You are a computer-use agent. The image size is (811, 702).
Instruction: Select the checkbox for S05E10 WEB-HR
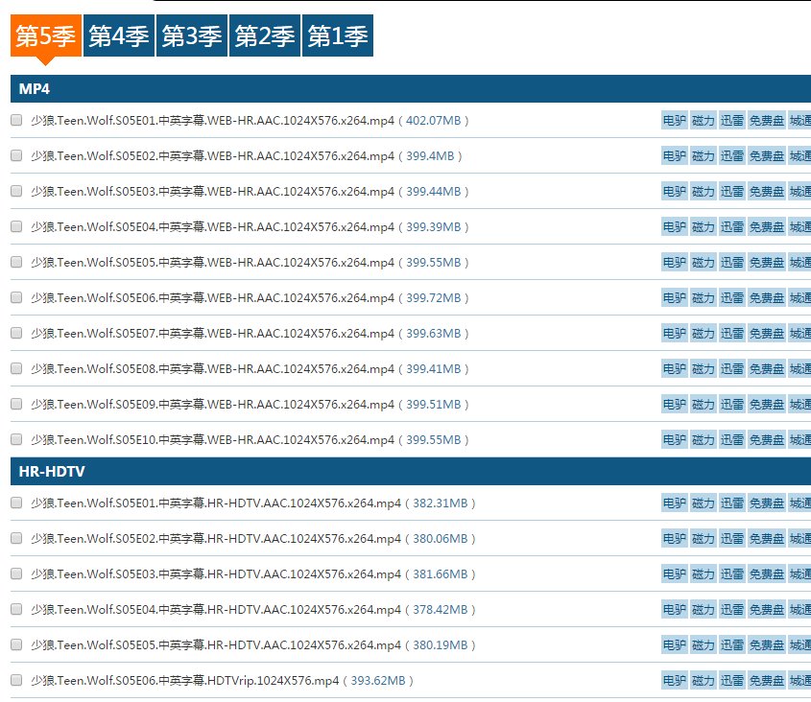click(16, 439)
